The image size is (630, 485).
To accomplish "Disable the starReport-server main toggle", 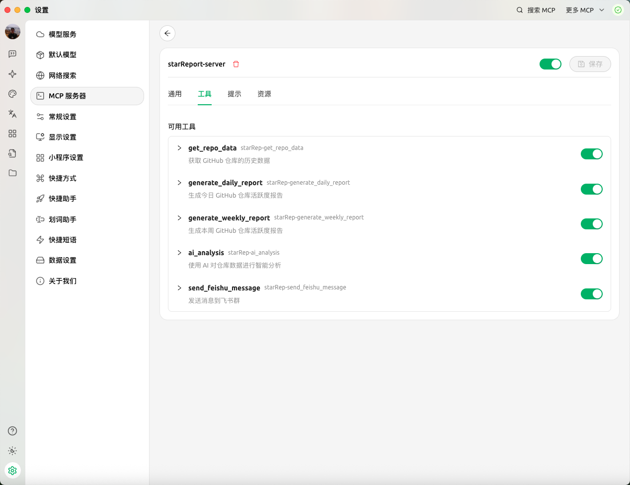I will click(550, 64).
